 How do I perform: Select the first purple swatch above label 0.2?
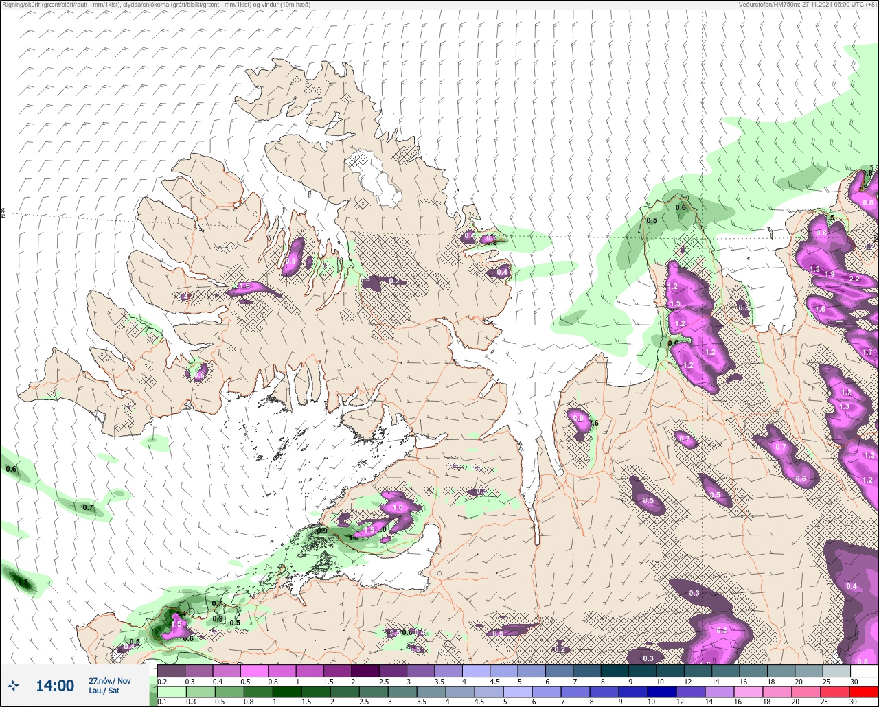click(171, 671)
